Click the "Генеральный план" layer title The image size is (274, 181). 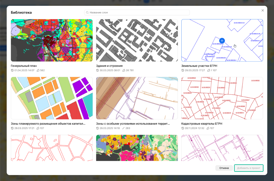pos(24,66)
